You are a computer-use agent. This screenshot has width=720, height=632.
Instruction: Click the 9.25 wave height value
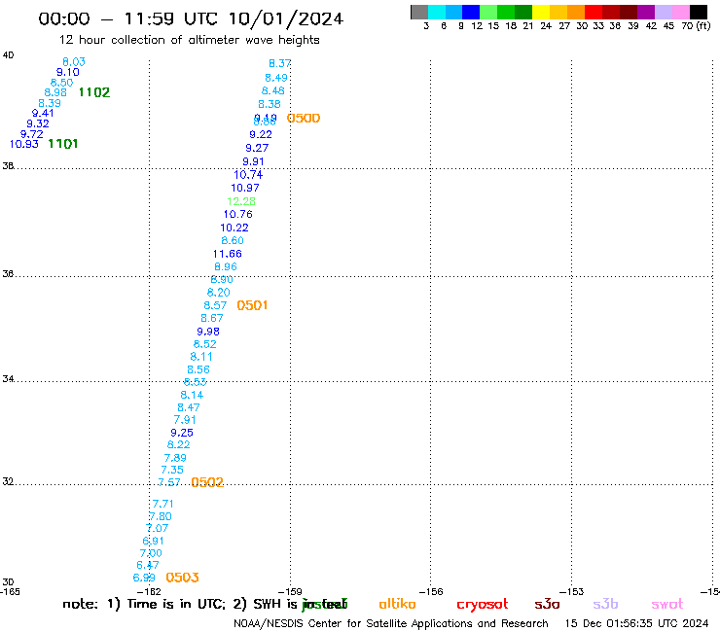click(x=182, y=434)
